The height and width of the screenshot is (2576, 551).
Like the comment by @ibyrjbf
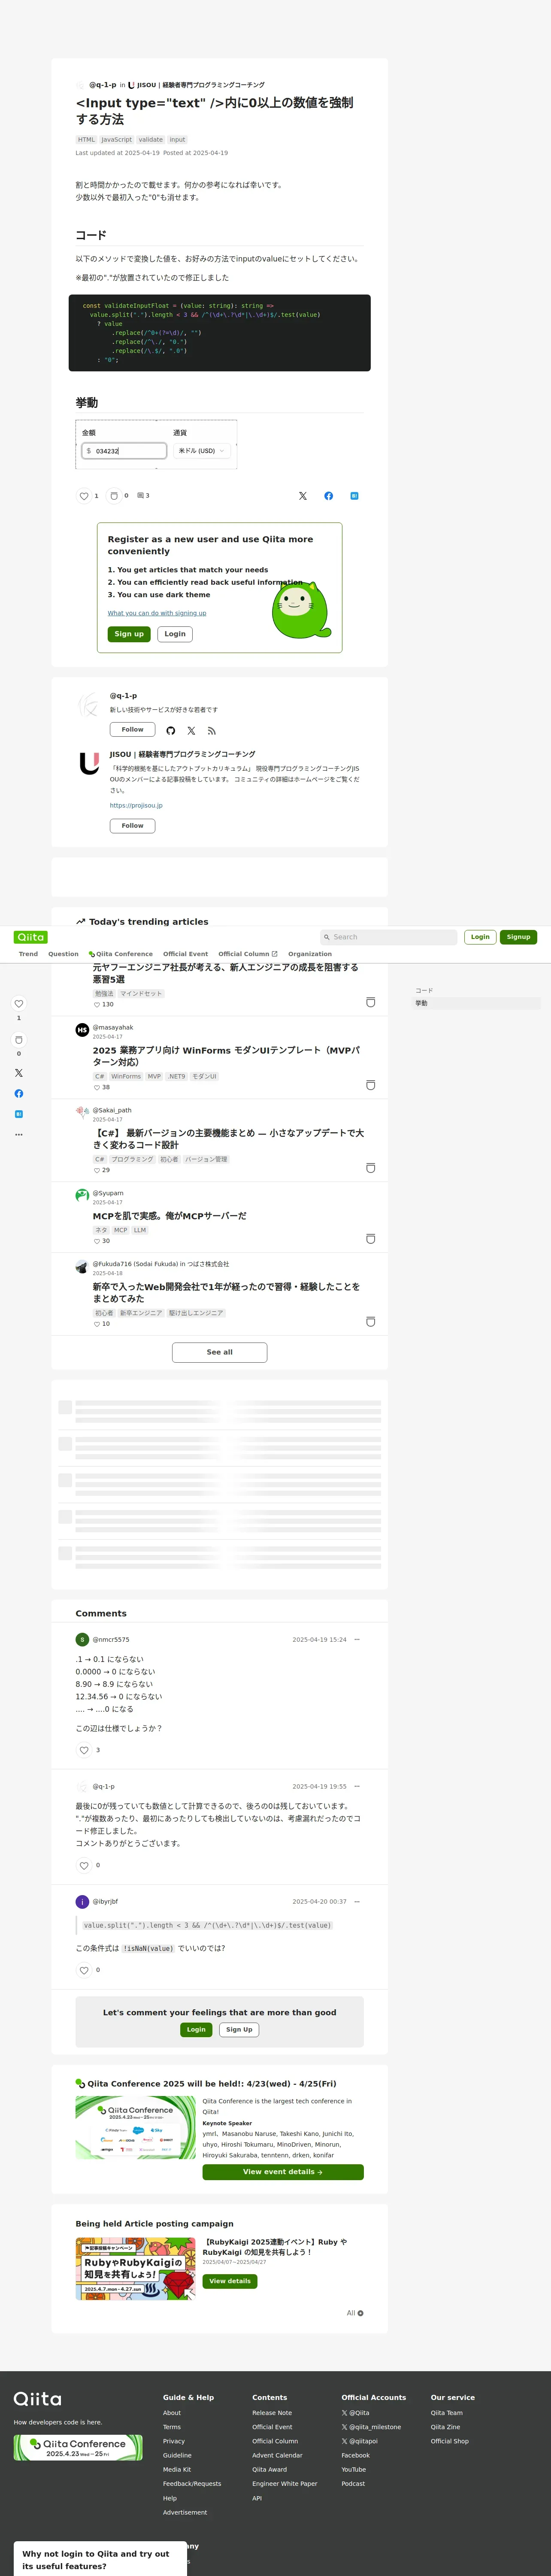[x=84, y=1970]
